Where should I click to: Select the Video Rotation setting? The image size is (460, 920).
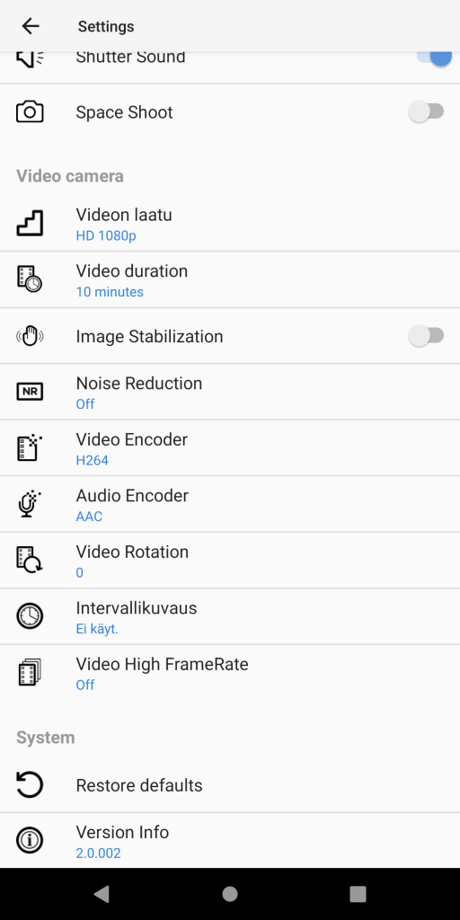230,561
